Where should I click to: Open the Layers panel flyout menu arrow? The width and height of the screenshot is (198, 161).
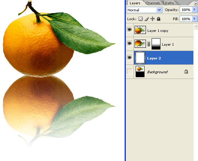click(196, 4)
